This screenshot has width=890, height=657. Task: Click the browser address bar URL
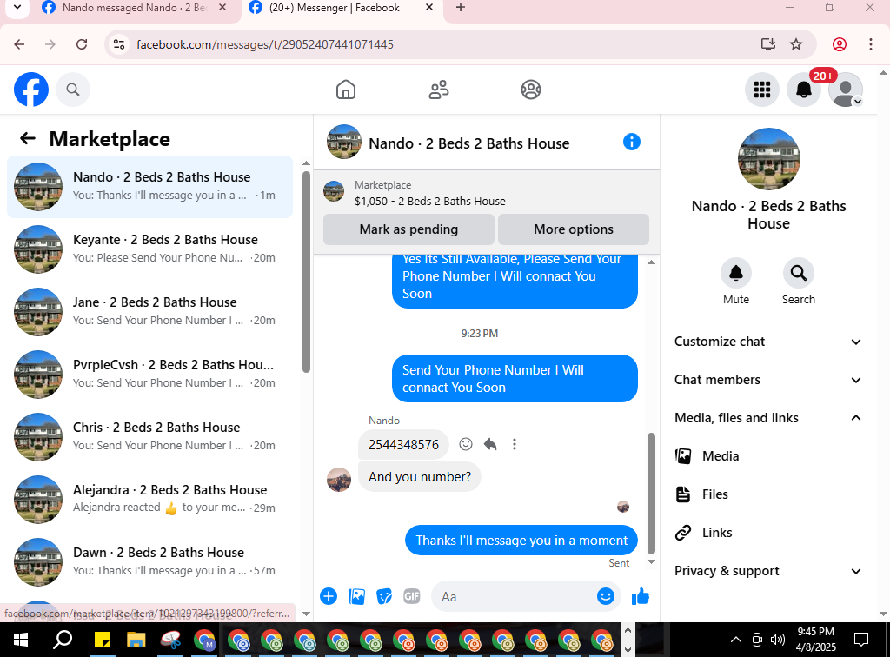pyautogui.click(x=264, y=44)
